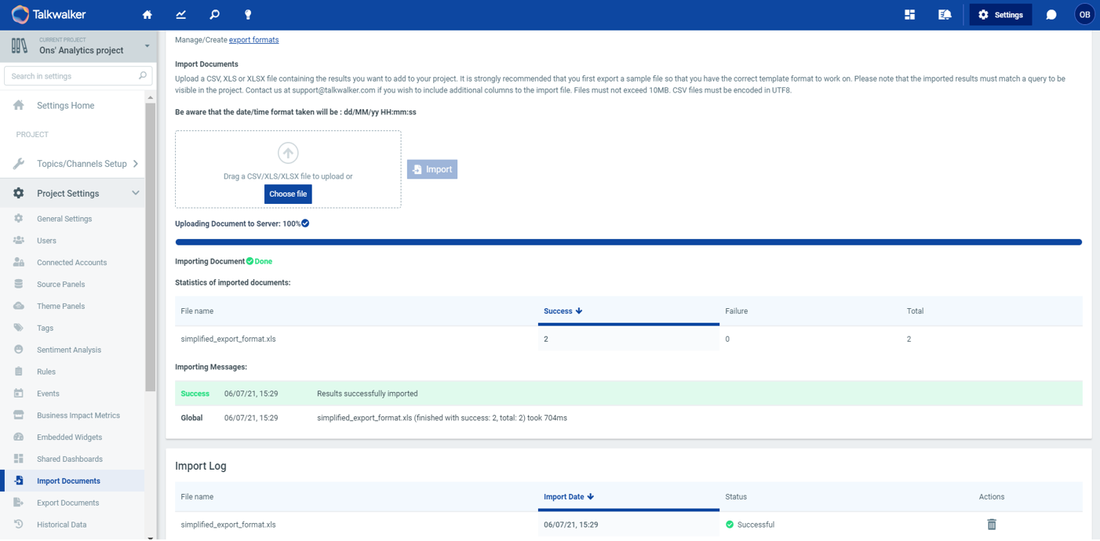Delete simplified_export_format.xls using the trash icon
This screenshot has height=541, width=1100.
(991, 525)
